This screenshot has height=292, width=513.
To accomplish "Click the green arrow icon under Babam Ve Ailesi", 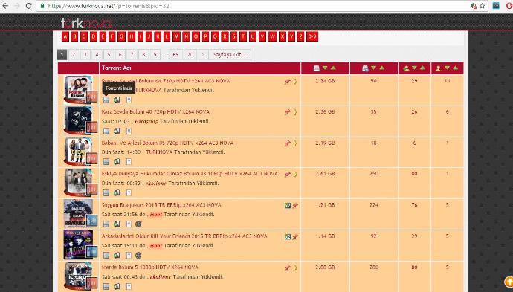I will point(117,161).
